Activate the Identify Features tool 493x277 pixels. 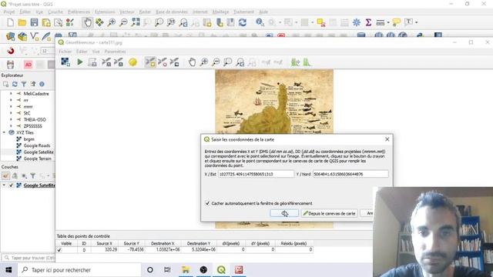[x=260, y=22]
